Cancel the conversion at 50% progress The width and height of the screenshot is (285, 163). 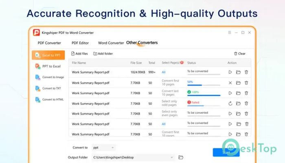(x=230, y=83)
